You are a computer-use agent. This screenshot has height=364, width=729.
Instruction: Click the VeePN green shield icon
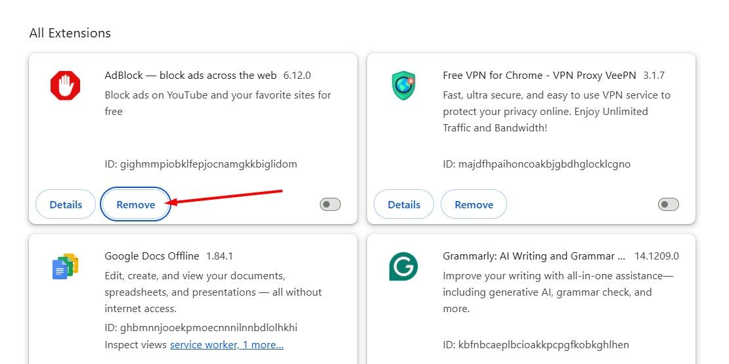(403, 86)
